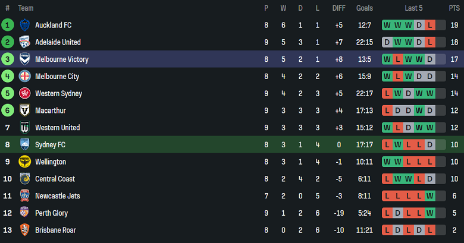Viewport: 464px width, 243px height.
Task: Click Newcastle Jets' latest win result box
Action: click(x=429, y=196)
